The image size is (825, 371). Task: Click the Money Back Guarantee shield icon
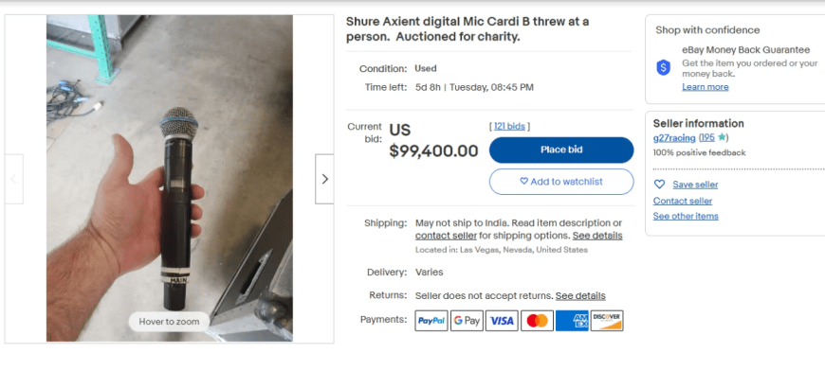click(664, 68)
